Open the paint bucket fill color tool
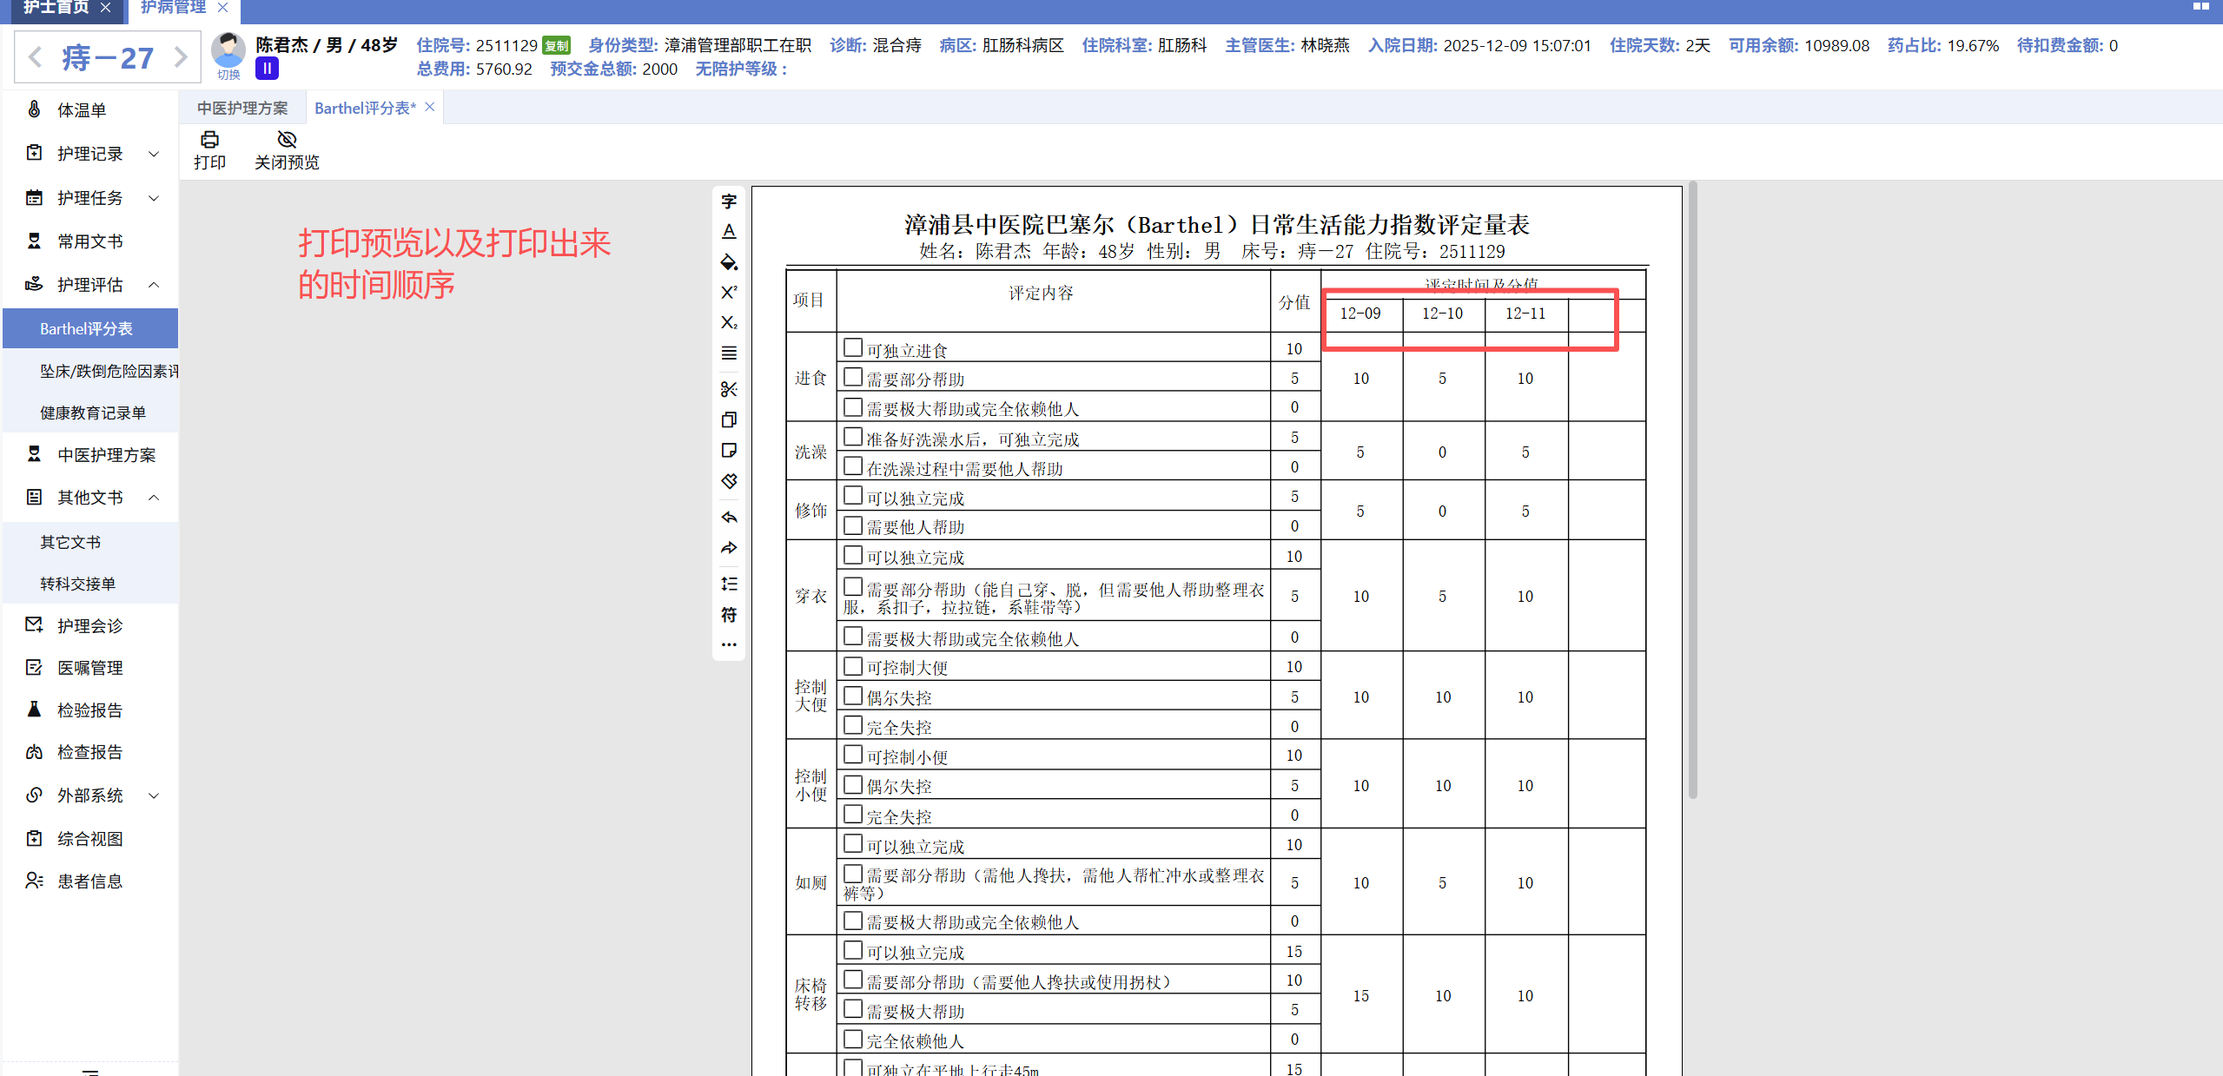The width and height of the screenshot is (2223, 1076). [x=729, y=261]
